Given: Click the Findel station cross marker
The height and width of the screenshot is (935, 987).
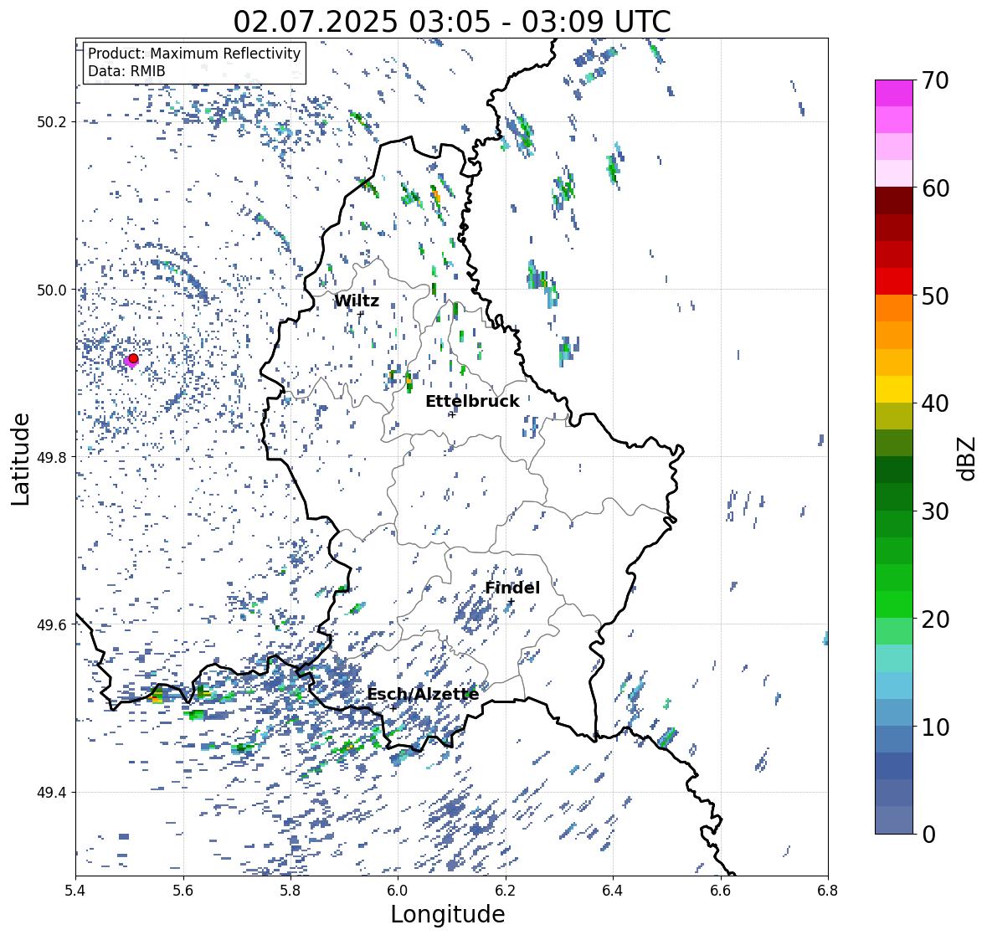Looking at the screenshot, I should coord(511,602).
